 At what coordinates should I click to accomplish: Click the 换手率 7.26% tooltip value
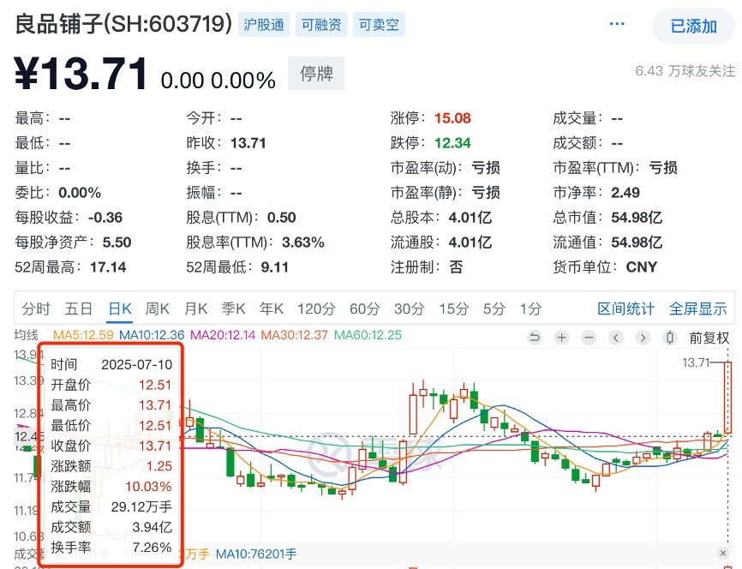point(152,548)
